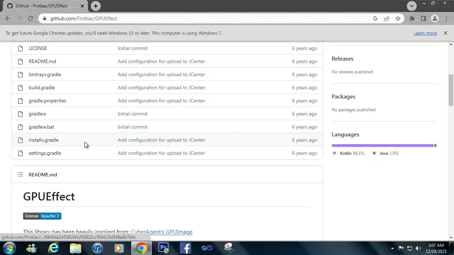
Task: Open bintrayv.gradle file
Action: 45,74
